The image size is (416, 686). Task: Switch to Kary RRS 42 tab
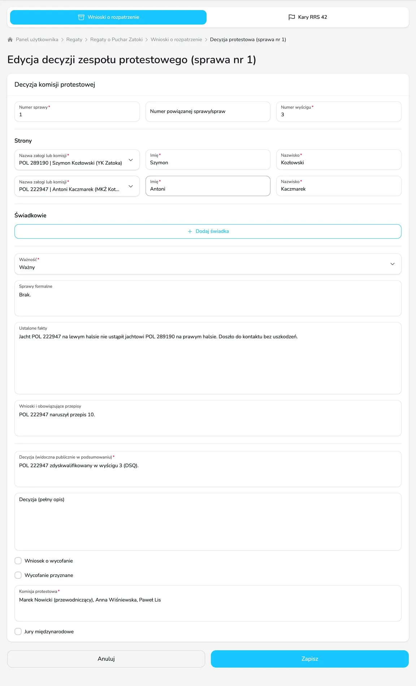[x=308, y=17]
